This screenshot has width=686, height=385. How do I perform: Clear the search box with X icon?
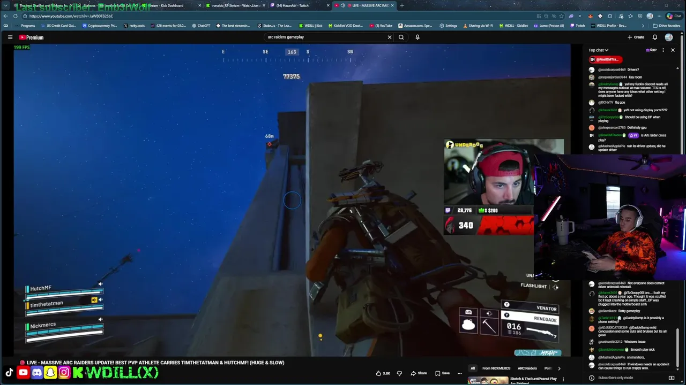coord(390,37)
